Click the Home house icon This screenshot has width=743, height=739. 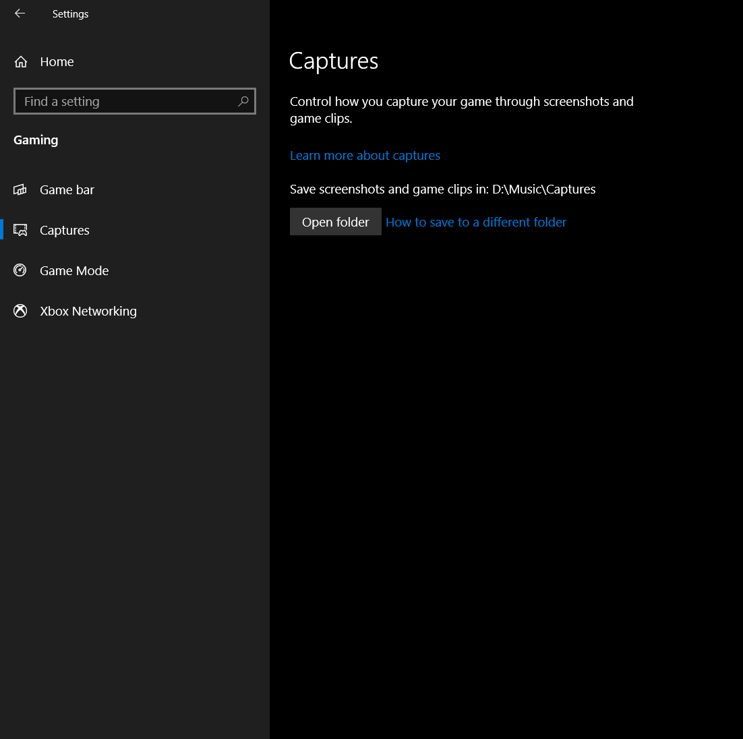(x=21, y=61)
